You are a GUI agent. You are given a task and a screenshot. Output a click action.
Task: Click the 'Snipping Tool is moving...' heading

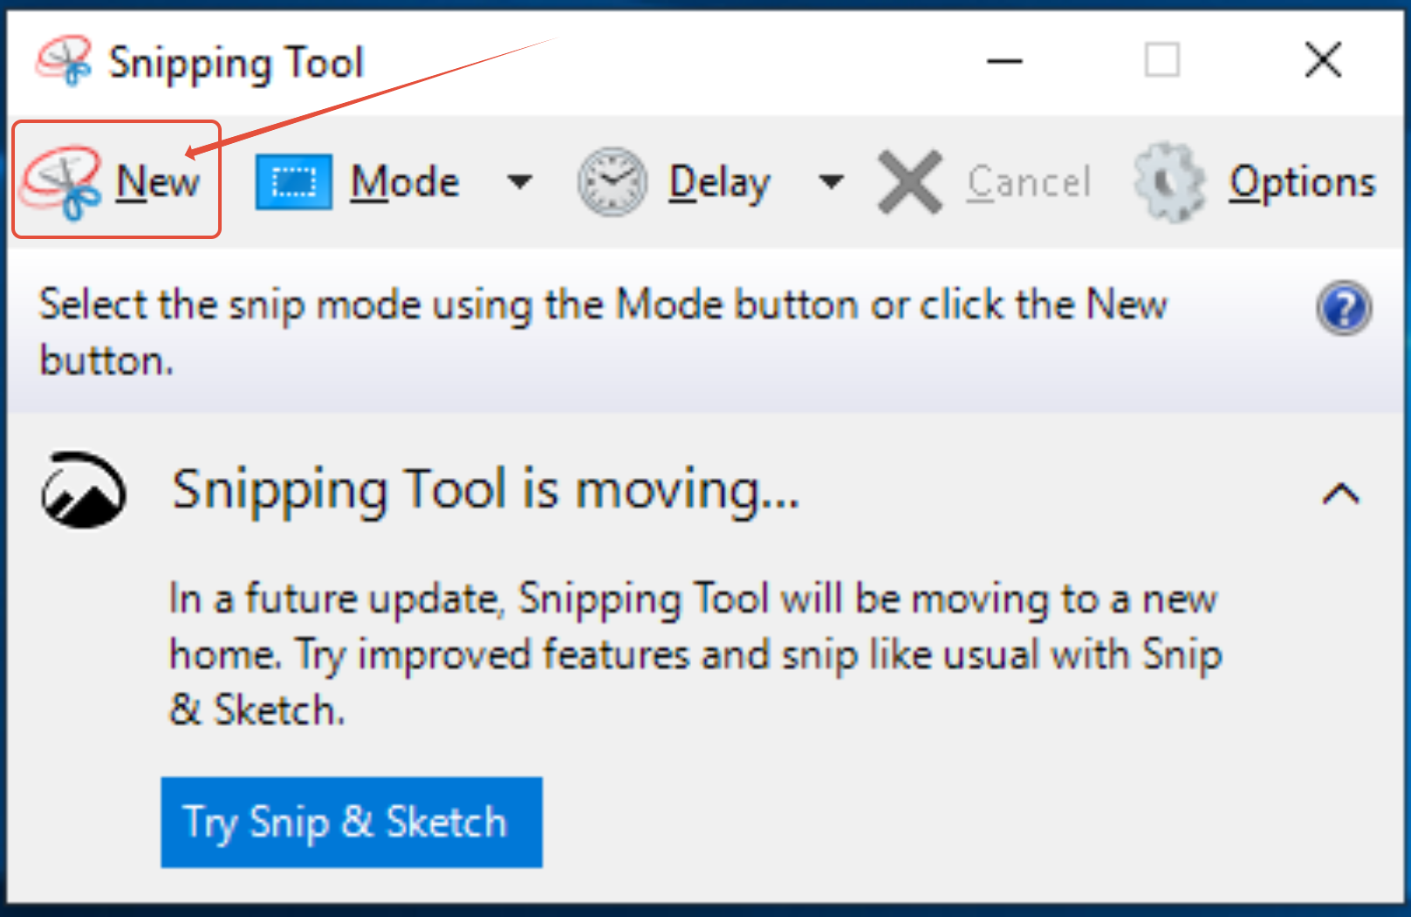[486, 489]
